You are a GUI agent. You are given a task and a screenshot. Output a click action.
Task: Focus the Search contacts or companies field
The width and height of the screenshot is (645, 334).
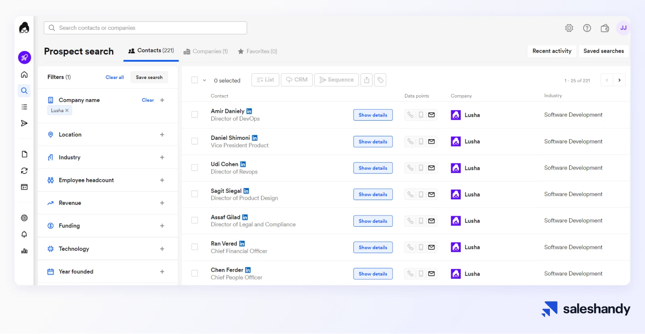145,28
